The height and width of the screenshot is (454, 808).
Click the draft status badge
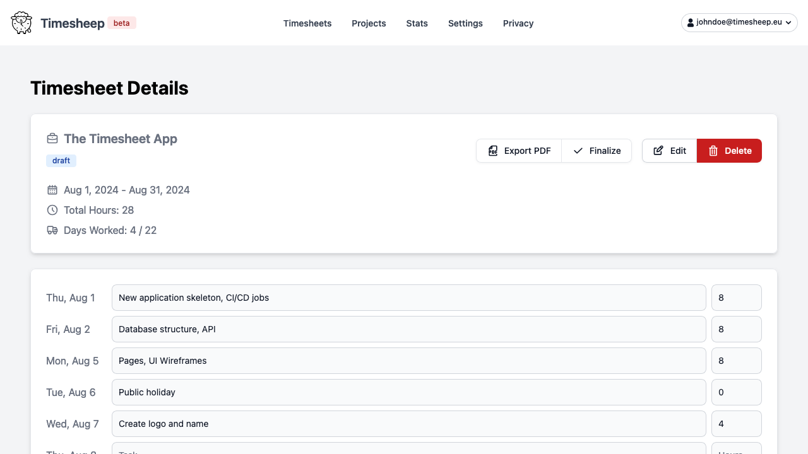tap(61, 161)
